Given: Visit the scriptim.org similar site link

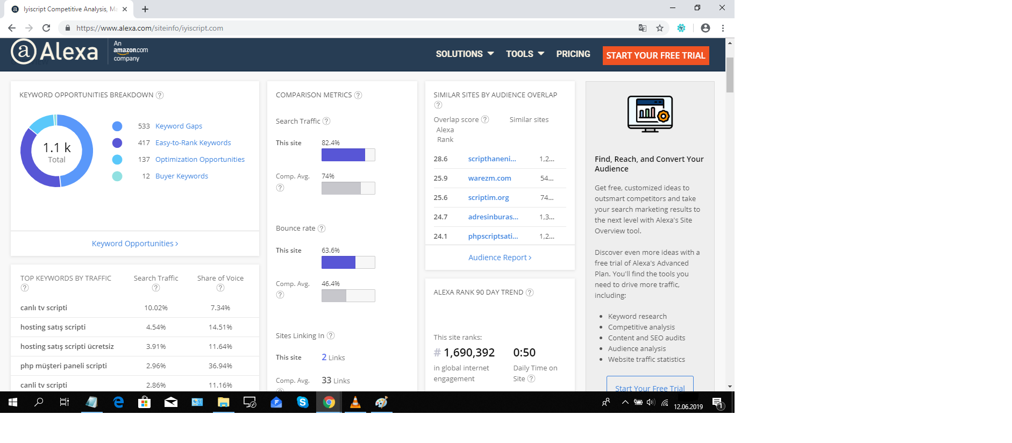Looking at the screenshot, I should 488,198.
